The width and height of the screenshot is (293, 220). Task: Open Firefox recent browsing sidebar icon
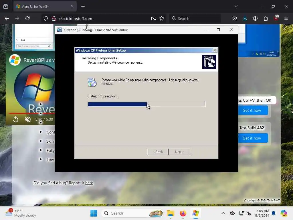click(x=6, y=7)
